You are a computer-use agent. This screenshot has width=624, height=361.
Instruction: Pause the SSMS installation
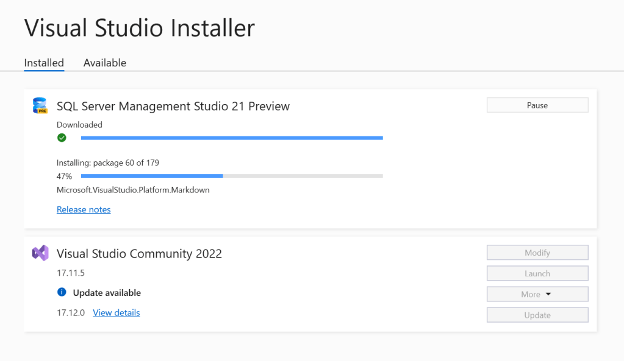537,105
